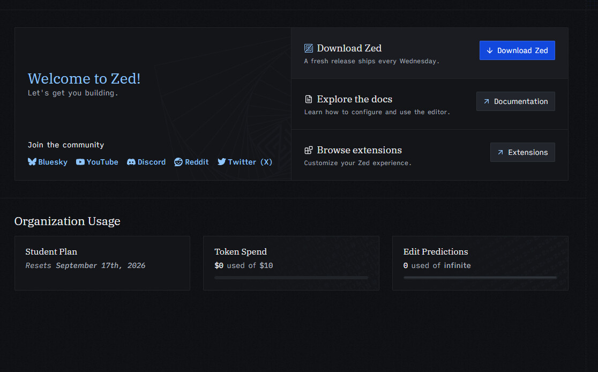Click the Welcome to Zed! heading
The image size is (598, 372).
pos(84,79)
